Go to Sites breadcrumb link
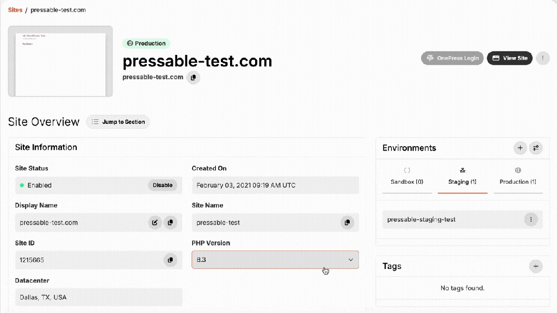The height and width of the screenshot is (313, 557). coord(15,10)
